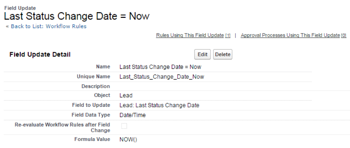350x148 pixels.
Task: Click the Edit button
Action: tap(202, 54)
